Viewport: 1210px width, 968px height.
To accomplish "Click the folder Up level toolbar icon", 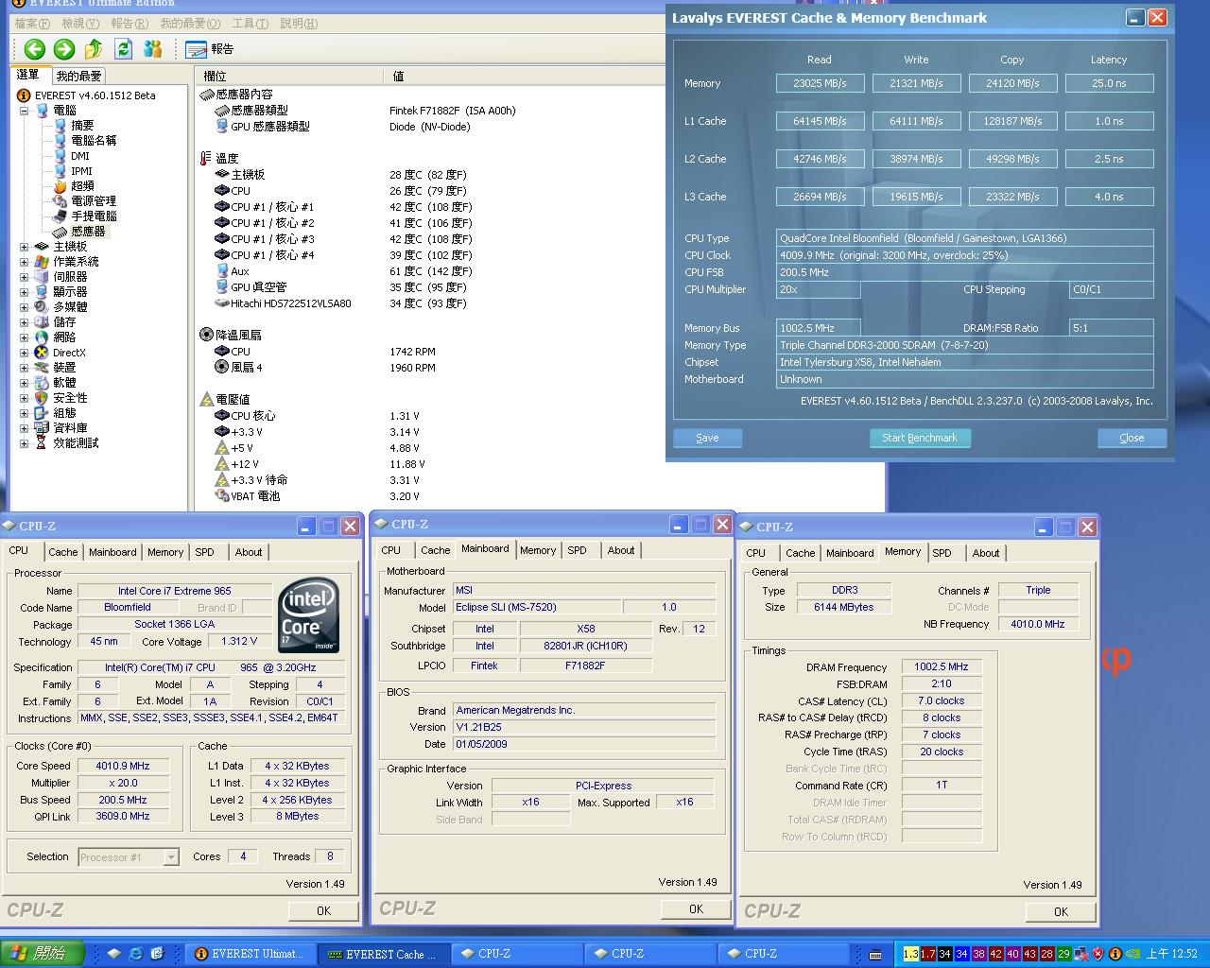I will (x=94, y=49).
